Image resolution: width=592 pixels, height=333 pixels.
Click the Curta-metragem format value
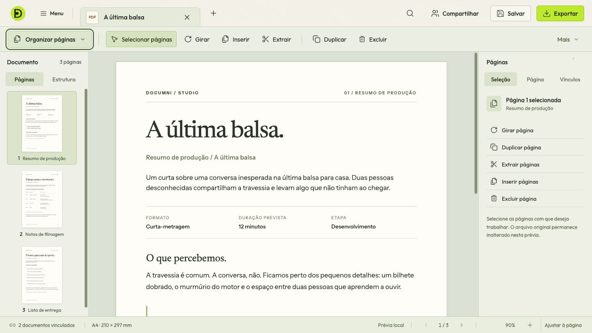coord(168,227)
